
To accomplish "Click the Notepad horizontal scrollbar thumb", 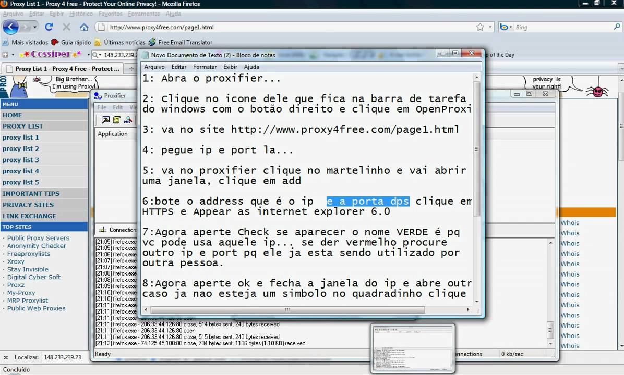I will tap(287, 309).
